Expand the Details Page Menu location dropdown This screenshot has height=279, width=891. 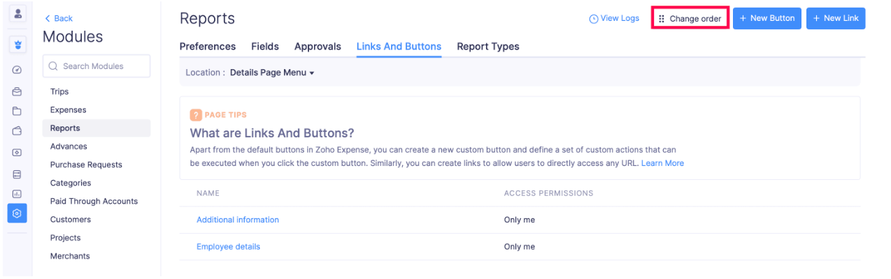(272, 73)
